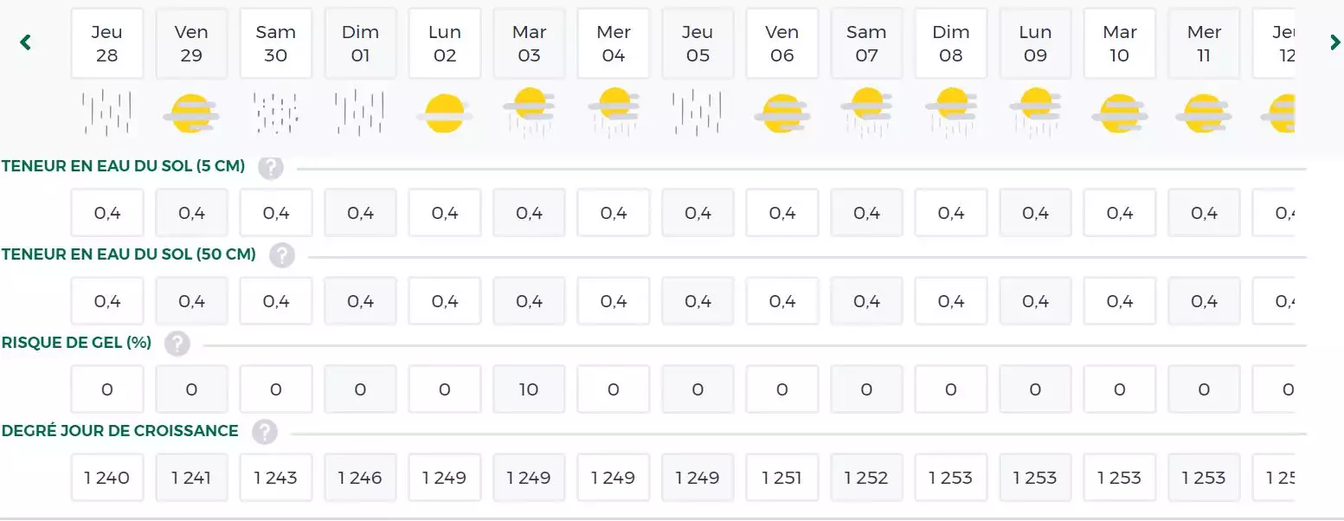
Task: Open help icon for Teneur en eau 50 cm
Action: (x=282, y=255)
